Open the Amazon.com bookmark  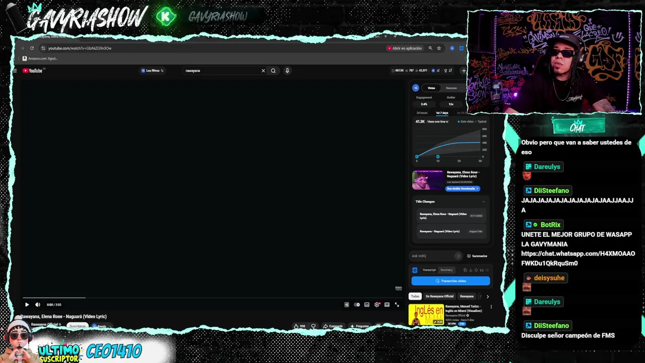[40, 58]
